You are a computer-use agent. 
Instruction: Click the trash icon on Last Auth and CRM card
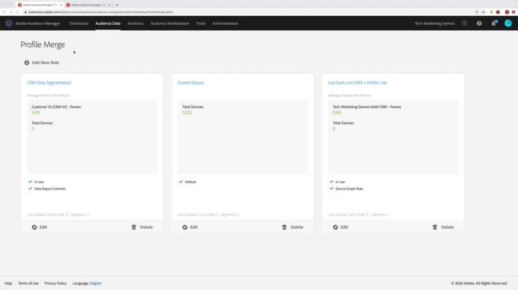click(x=435, y=227)
